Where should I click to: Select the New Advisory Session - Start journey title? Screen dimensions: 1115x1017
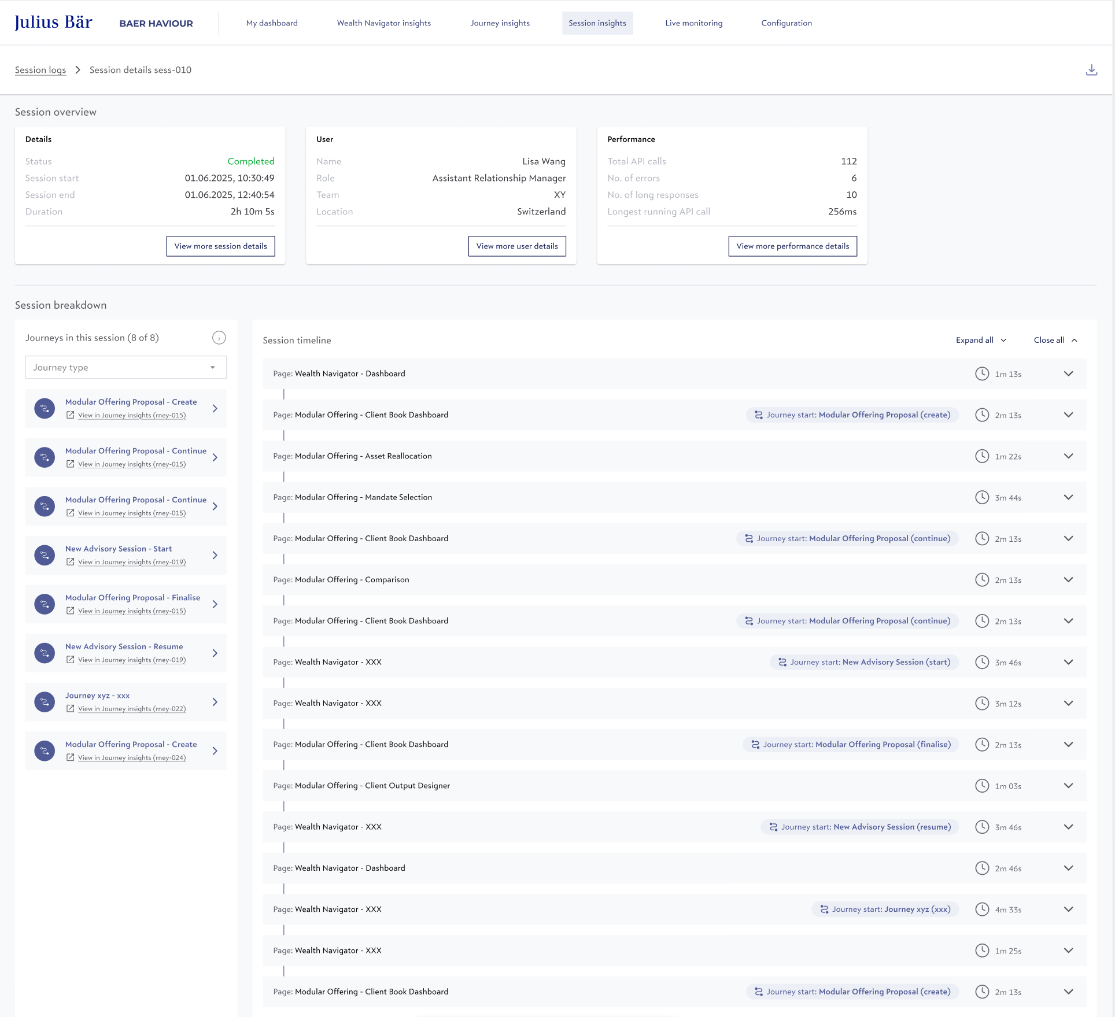pos(119,549)
